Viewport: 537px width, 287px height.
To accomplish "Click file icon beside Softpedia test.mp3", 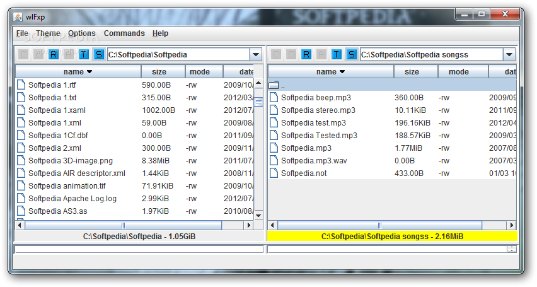I will coord(274,123).
